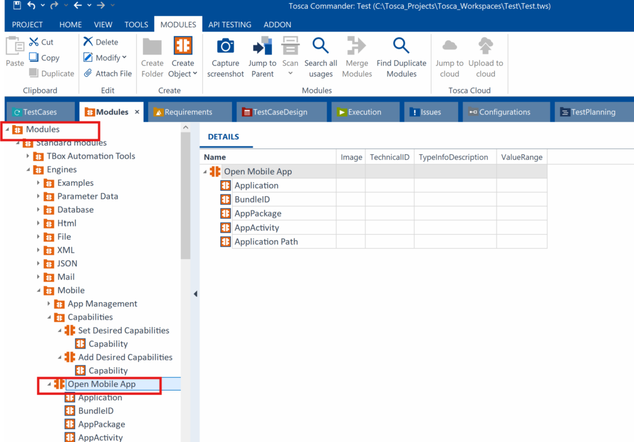Click the Save icon in title bar
634x442 pixels.
pos(17,5)
